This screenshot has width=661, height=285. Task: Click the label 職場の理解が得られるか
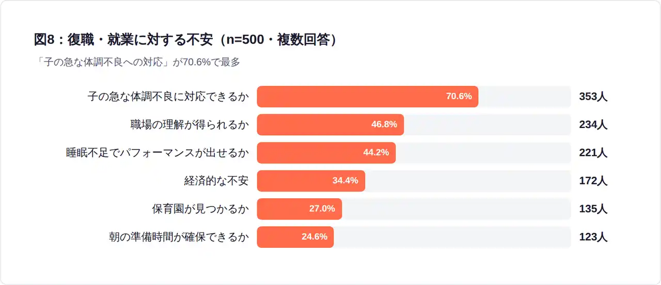pyautogui.click(x=189, y=124)
